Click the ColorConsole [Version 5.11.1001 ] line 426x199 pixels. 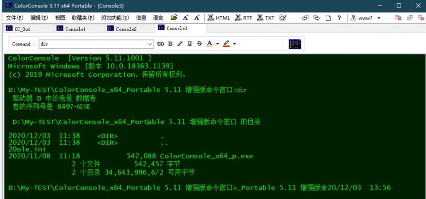pos(80,58)
